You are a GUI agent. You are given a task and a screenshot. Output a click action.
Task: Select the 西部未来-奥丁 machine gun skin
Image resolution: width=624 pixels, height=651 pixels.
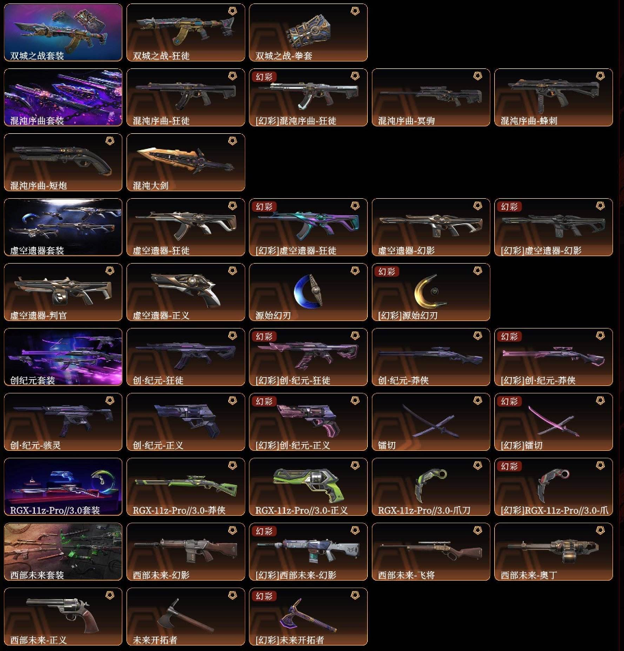tap(554, 552)
